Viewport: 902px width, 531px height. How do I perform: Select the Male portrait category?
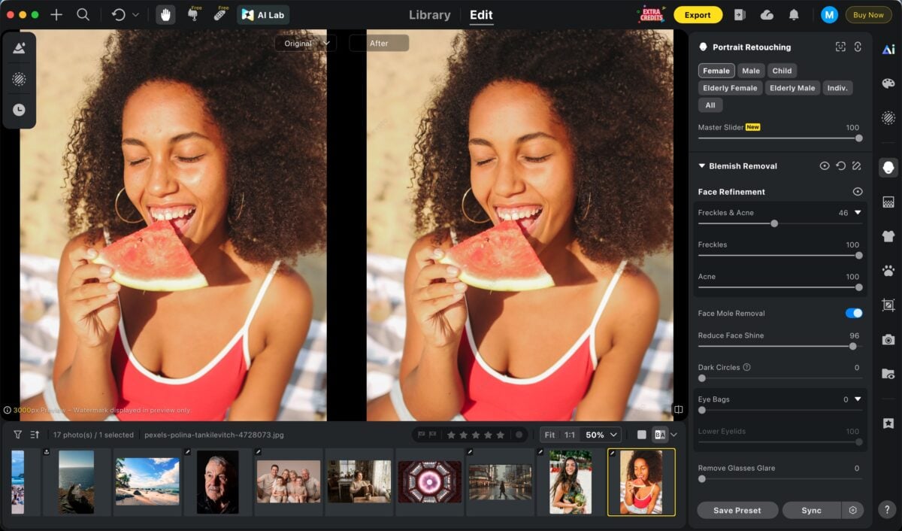751,71
